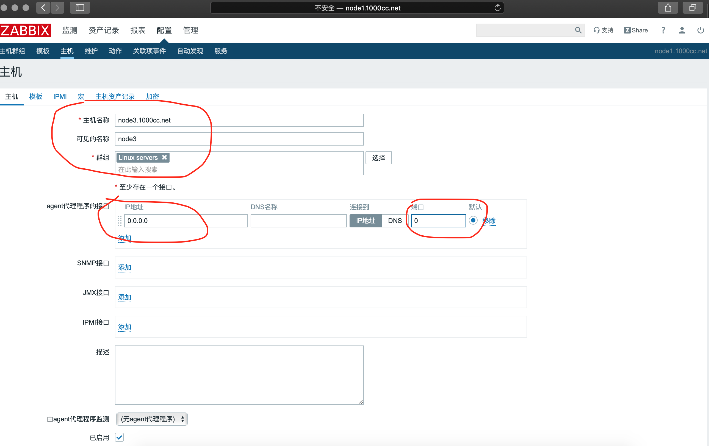Open the agent proxy monitoring dropdown
Viewport: 709px width, 446px height.
point(152,419)
